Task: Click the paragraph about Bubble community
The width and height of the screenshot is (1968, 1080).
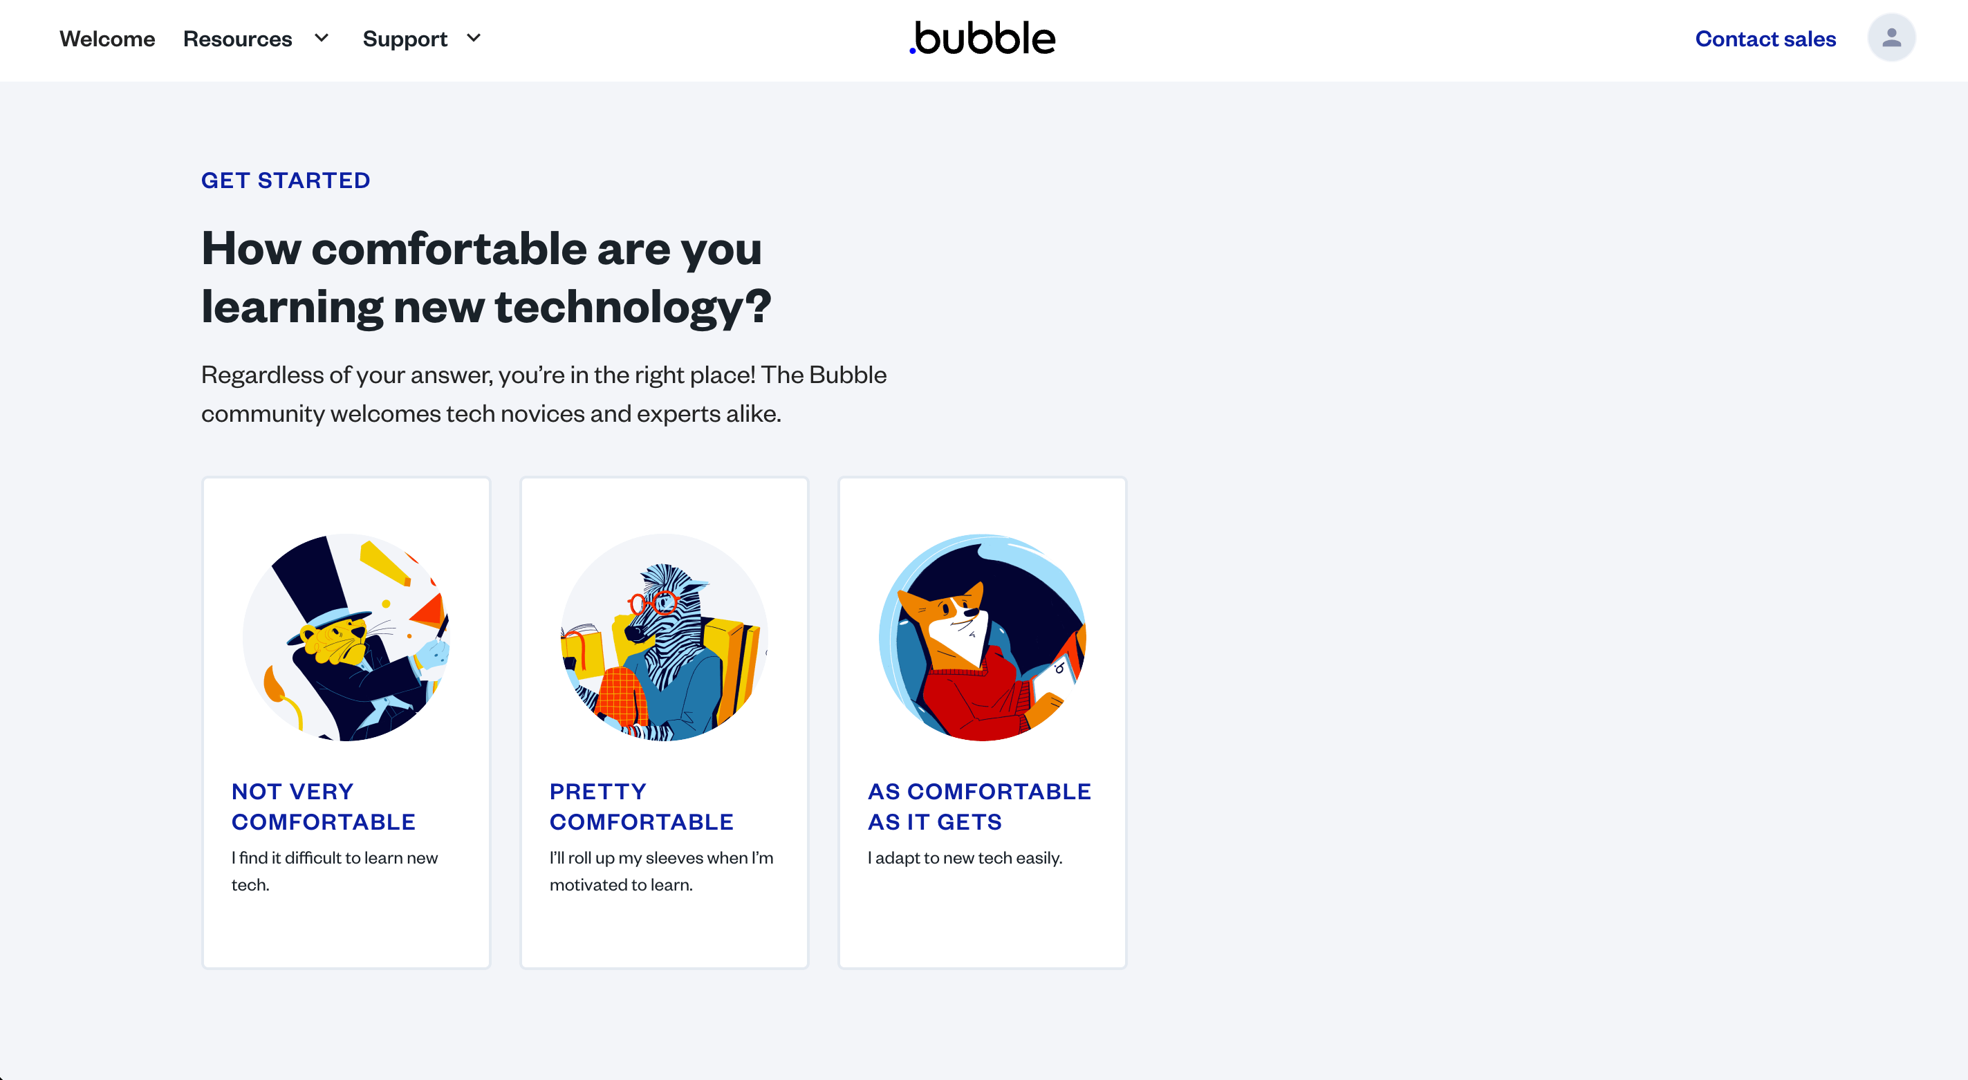Action: pos(544,394)
